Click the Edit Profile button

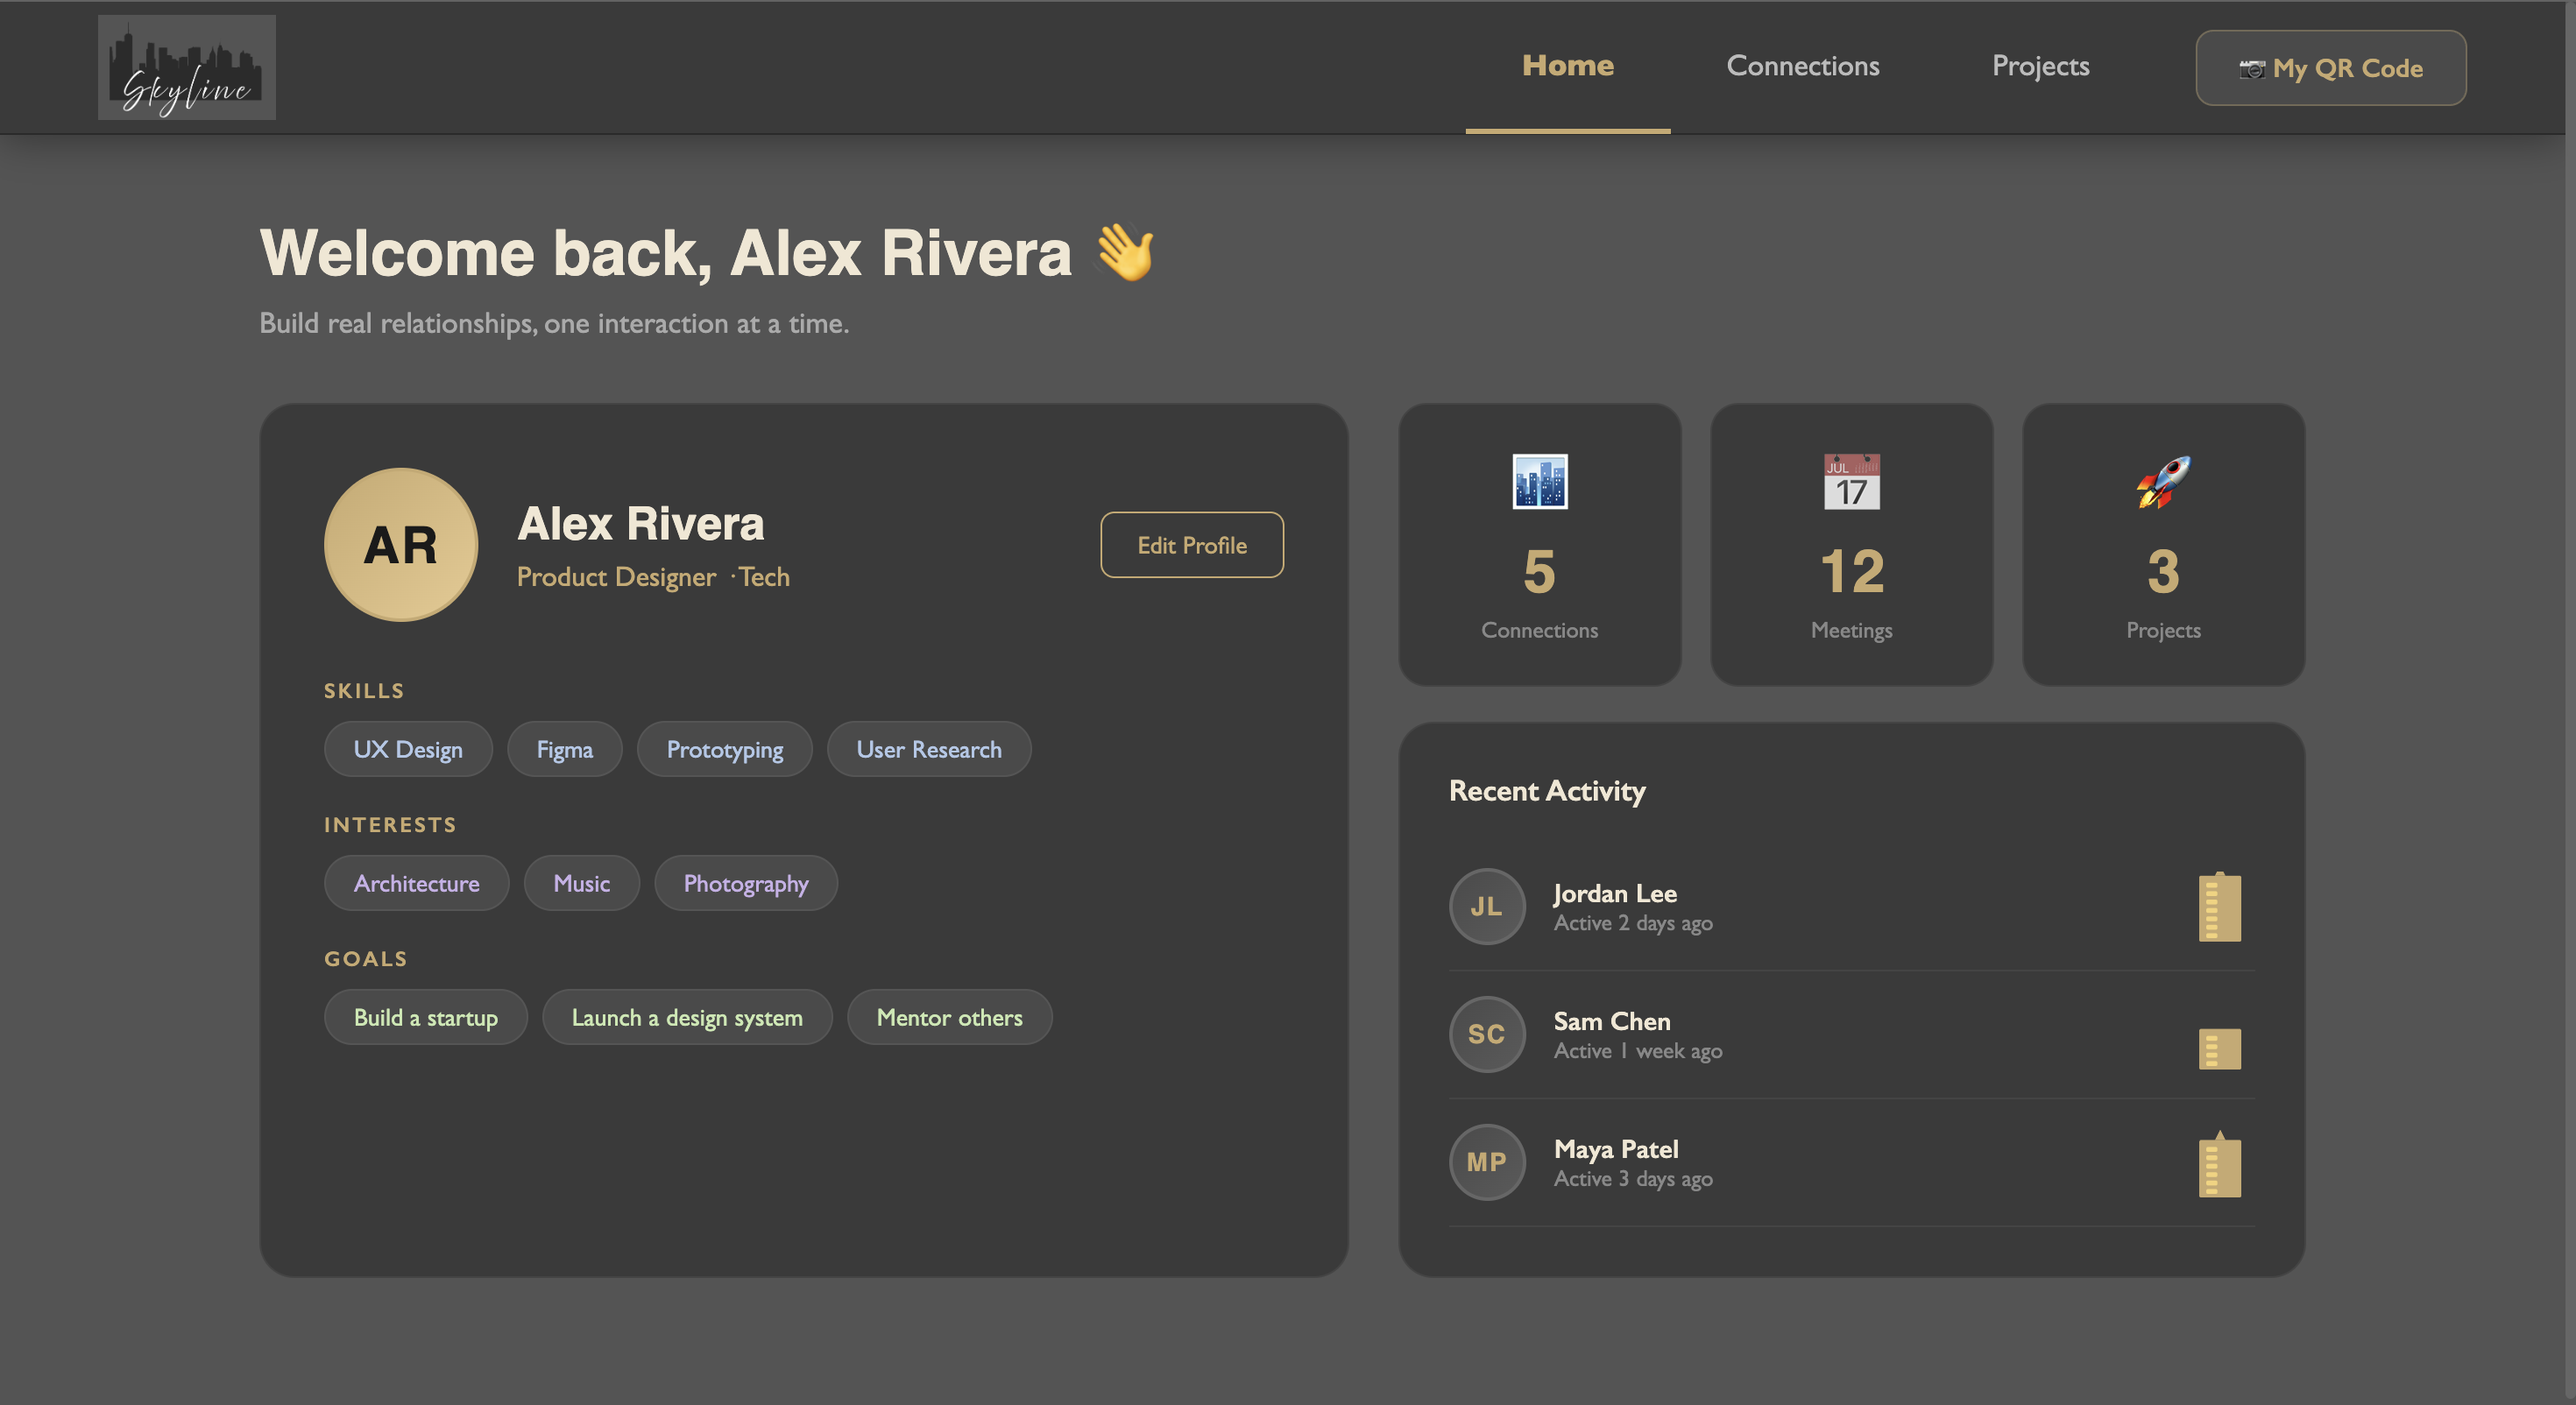(1191, 545)
